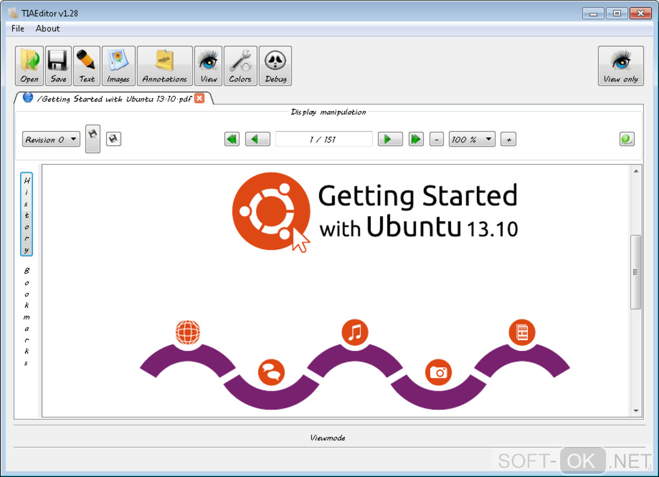
Task: Open the 100 % zoom dropdown
Action: click(472, 139)
